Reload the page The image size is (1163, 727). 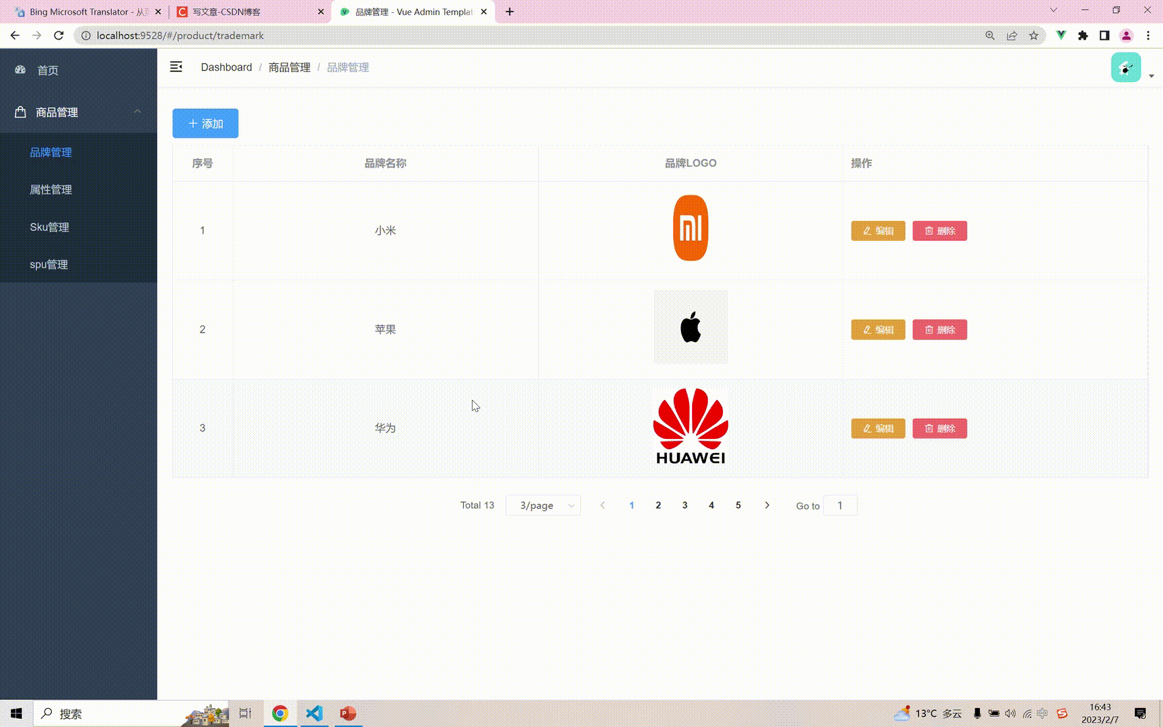(59, 36)
